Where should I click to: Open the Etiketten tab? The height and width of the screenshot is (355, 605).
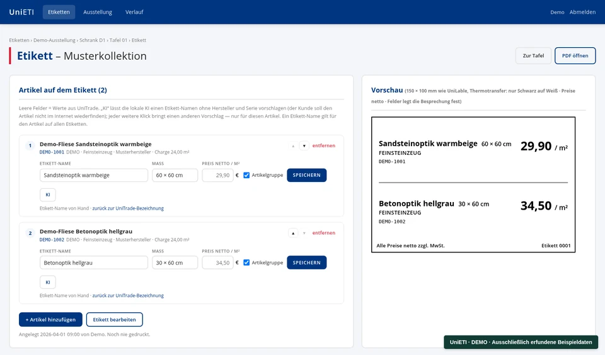tap(59, 12)
